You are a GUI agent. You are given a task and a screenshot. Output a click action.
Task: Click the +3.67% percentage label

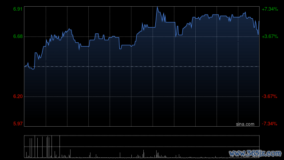(270, 36)
